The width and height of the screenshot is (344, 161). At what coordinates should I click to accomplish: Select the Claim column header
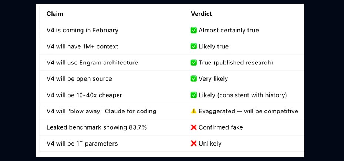pyautogui.click(x=55, y=14)
